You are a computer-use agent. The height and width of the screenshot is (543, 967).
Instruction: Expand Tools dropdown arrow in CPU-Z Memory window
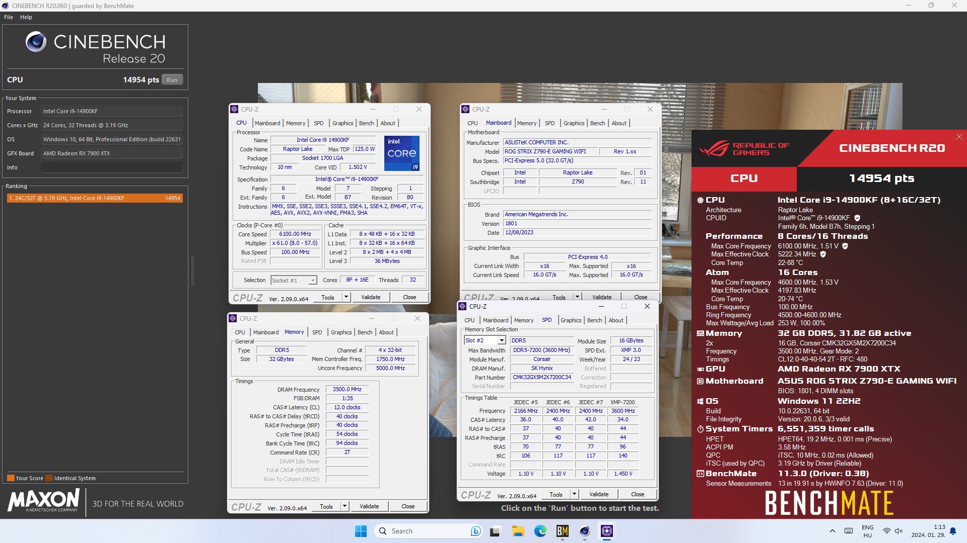344,506
